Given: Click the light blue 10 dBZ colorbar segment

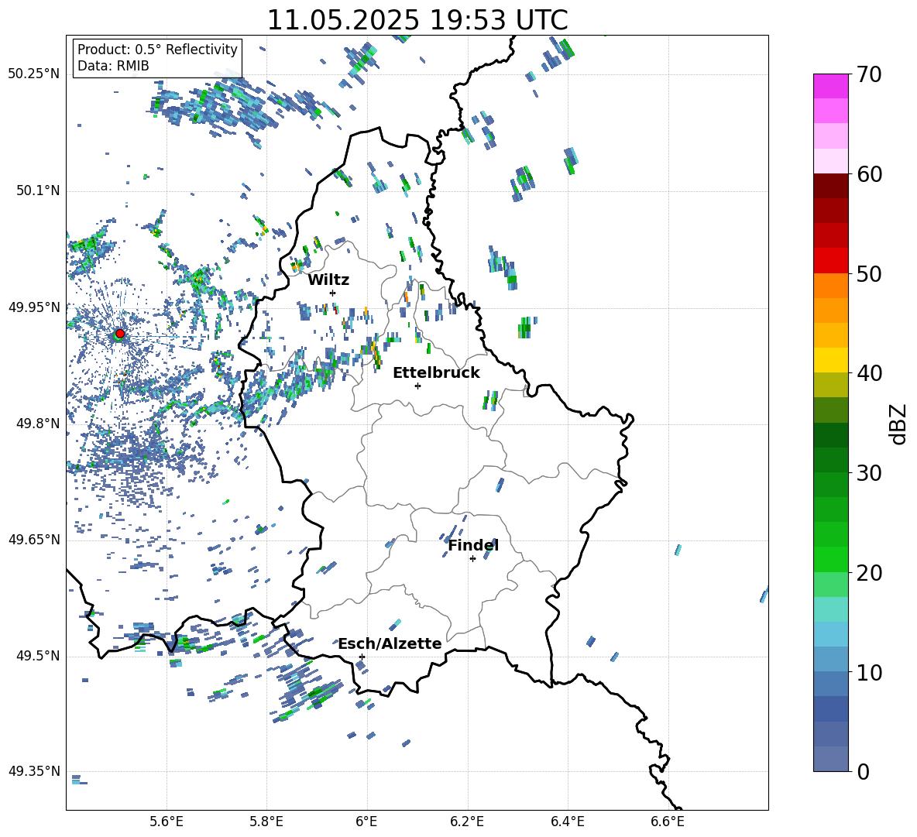Looking at the screenshot, I should pos(830,660).
